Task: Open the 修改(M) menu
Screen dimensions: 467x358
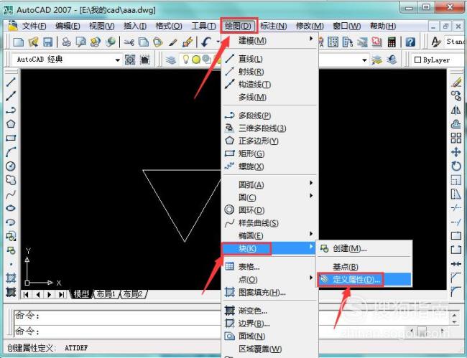Action: 310,26
